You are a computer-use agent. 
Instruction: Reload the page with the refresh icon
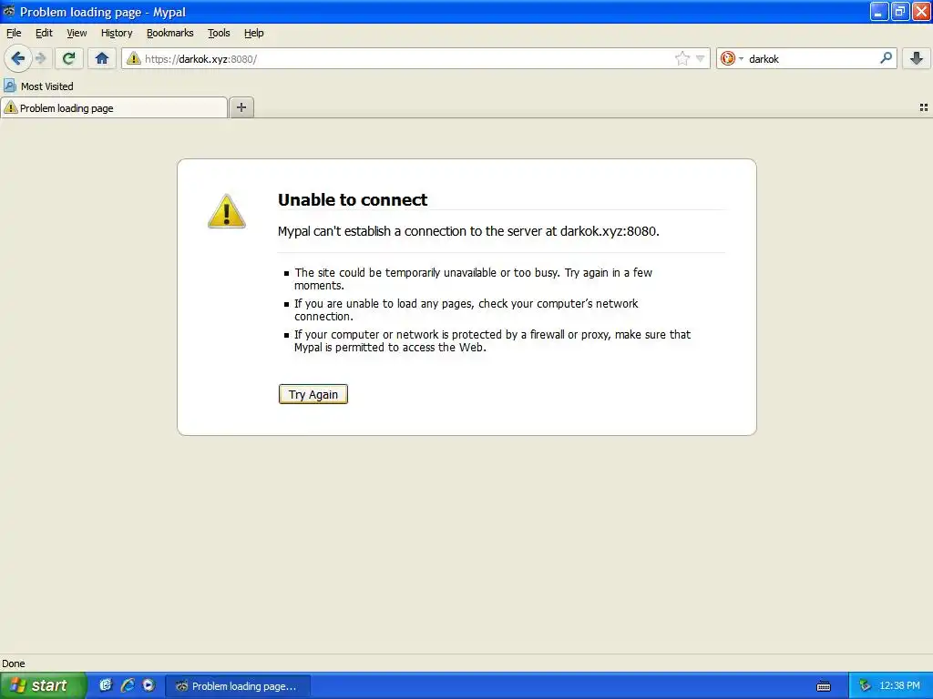click(x=68, y=58)
